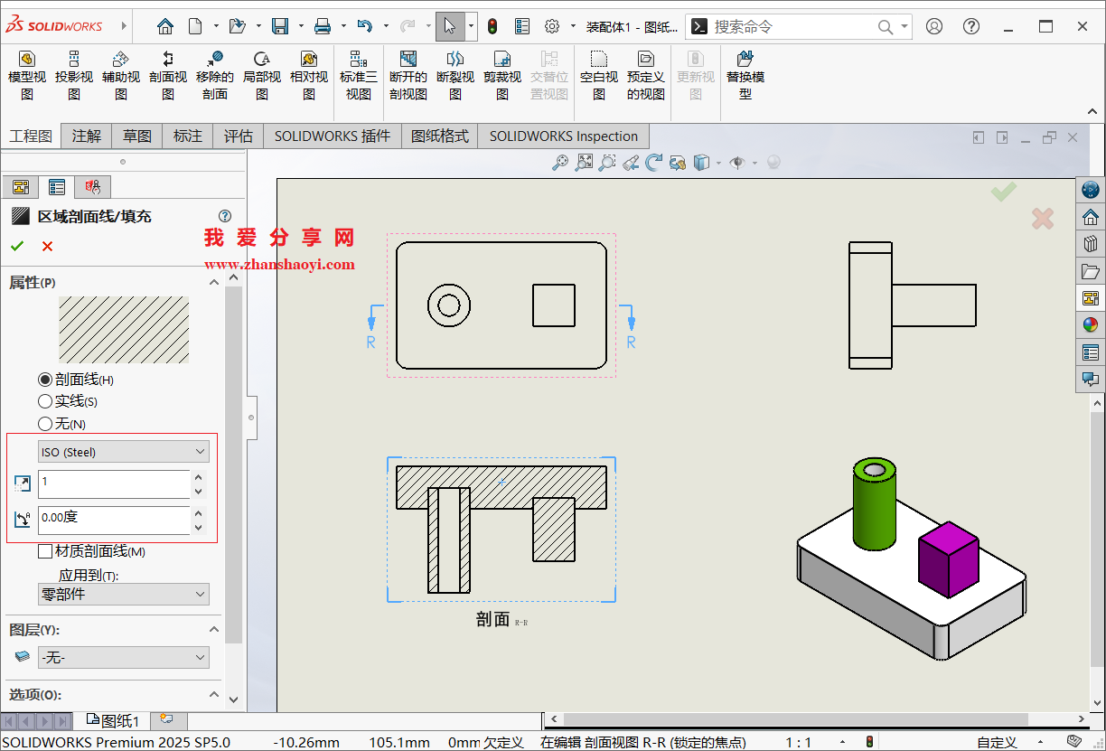
Task: Click the 1 : 1 scale in status bar
Action: coord(798,742)
